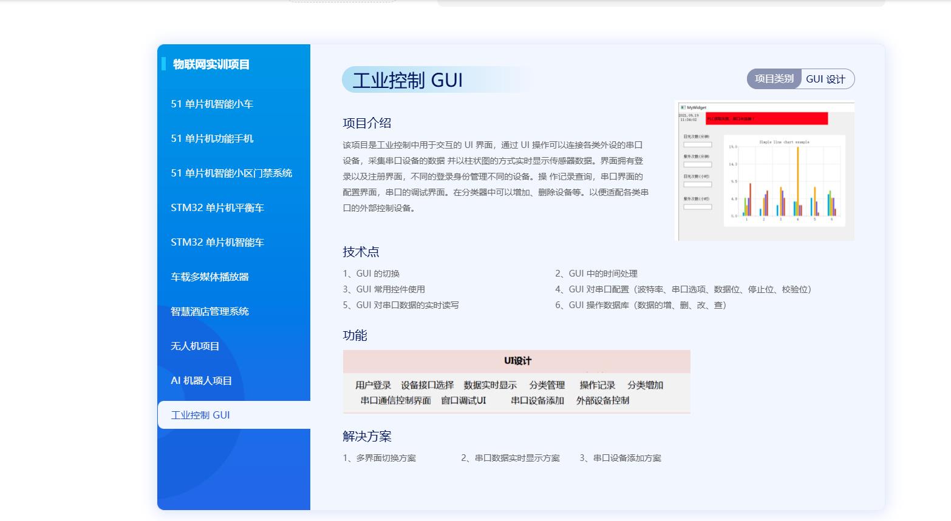Viewport: 951px width, 521px height.
Task: Click the 项目介绍 section heading
Action: point(367,123)
